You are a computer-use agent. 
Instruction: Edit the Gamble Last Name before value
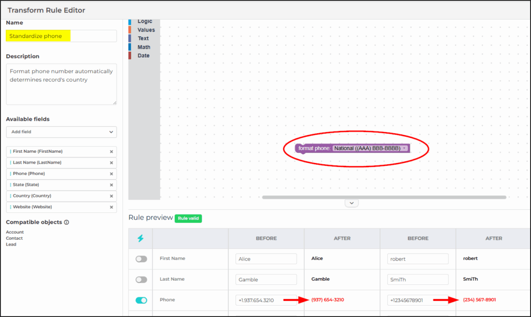(266, 280)
